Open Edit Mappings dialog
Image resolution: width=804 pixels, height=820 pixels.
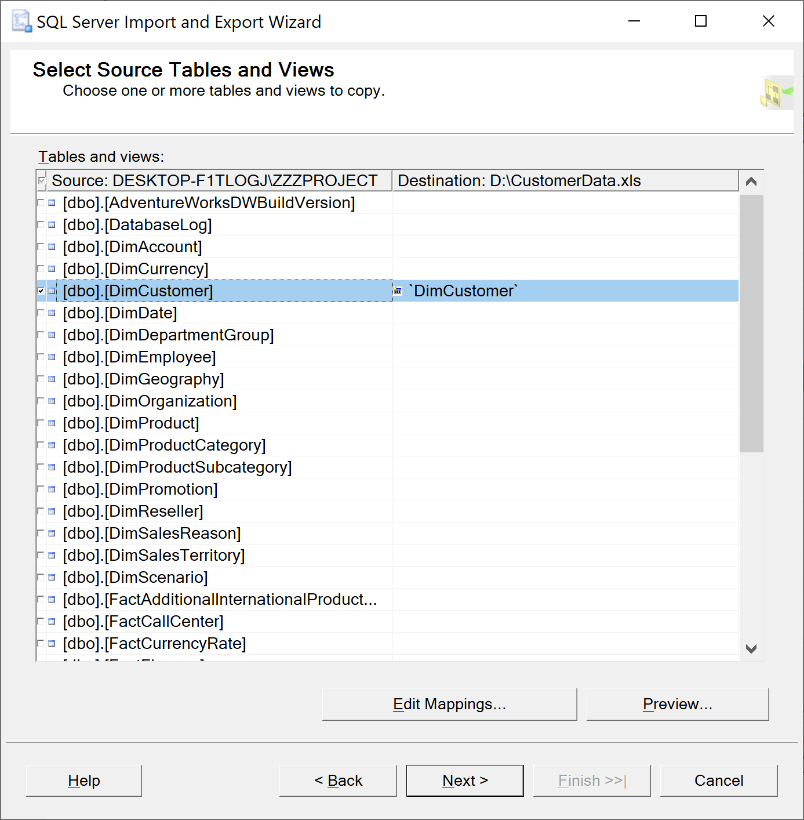point(450,704)
